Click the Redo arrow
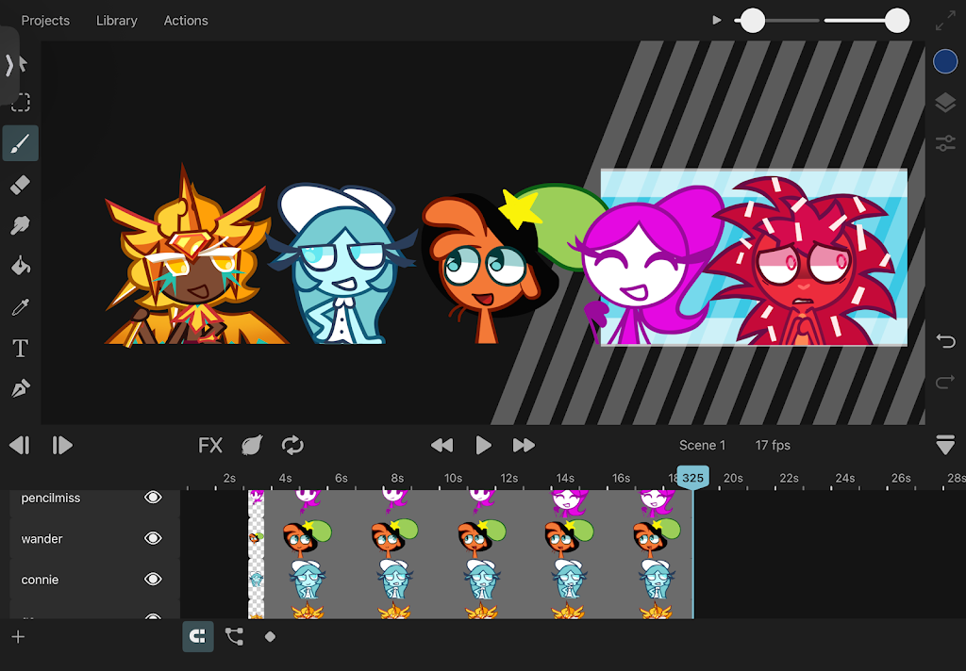 click(x=945, y=383)
